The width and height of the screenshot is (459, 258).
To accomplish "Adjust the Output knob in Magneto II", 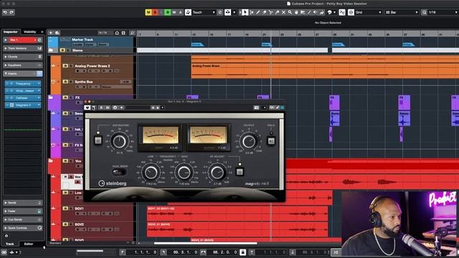I will click(249, 141).
